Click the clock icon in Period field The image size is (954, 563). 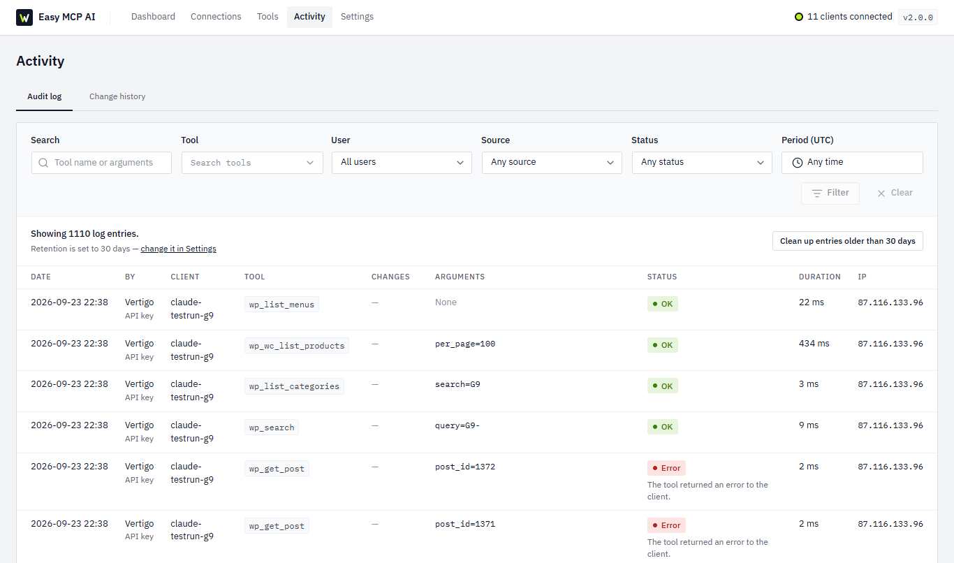pyautogui.click(x=798, y=162)
